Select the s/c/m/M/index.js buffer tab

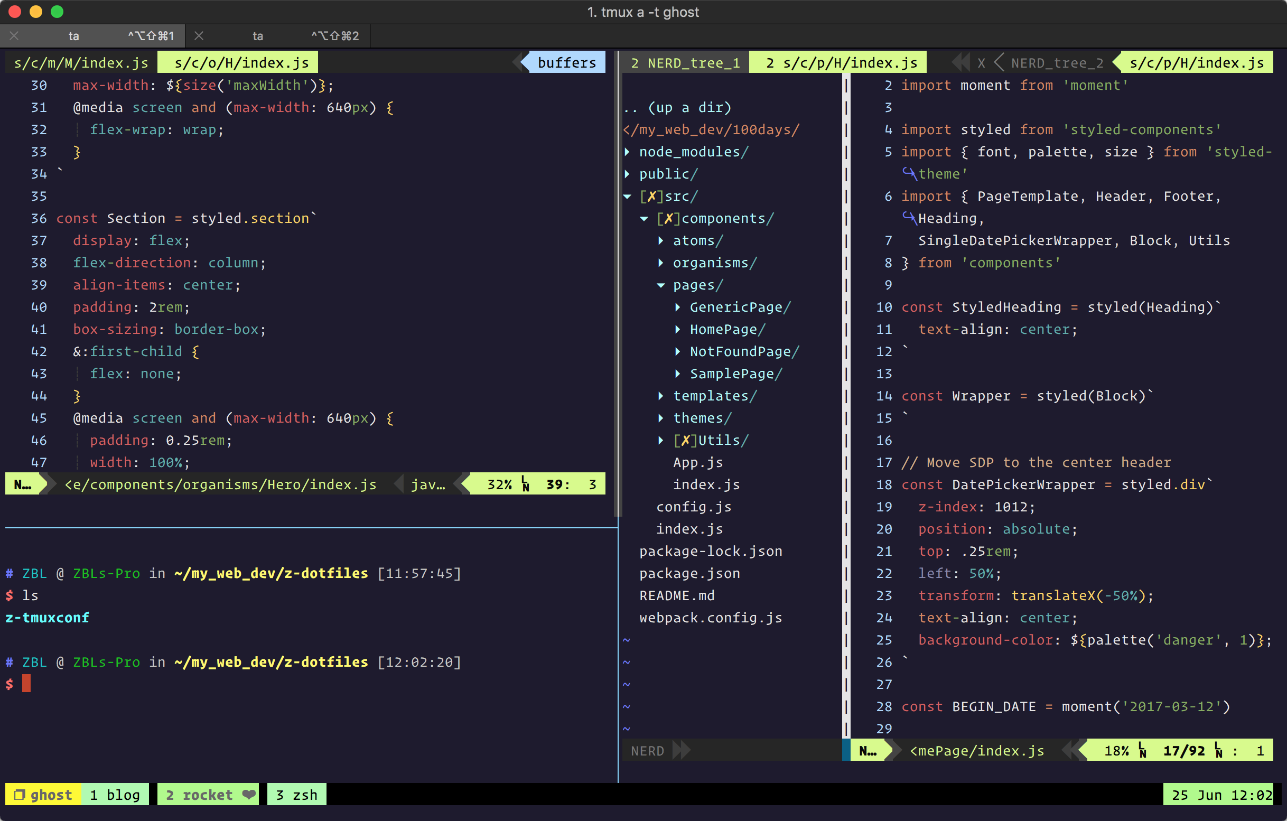pyautogui.click(x=81, y=63)
